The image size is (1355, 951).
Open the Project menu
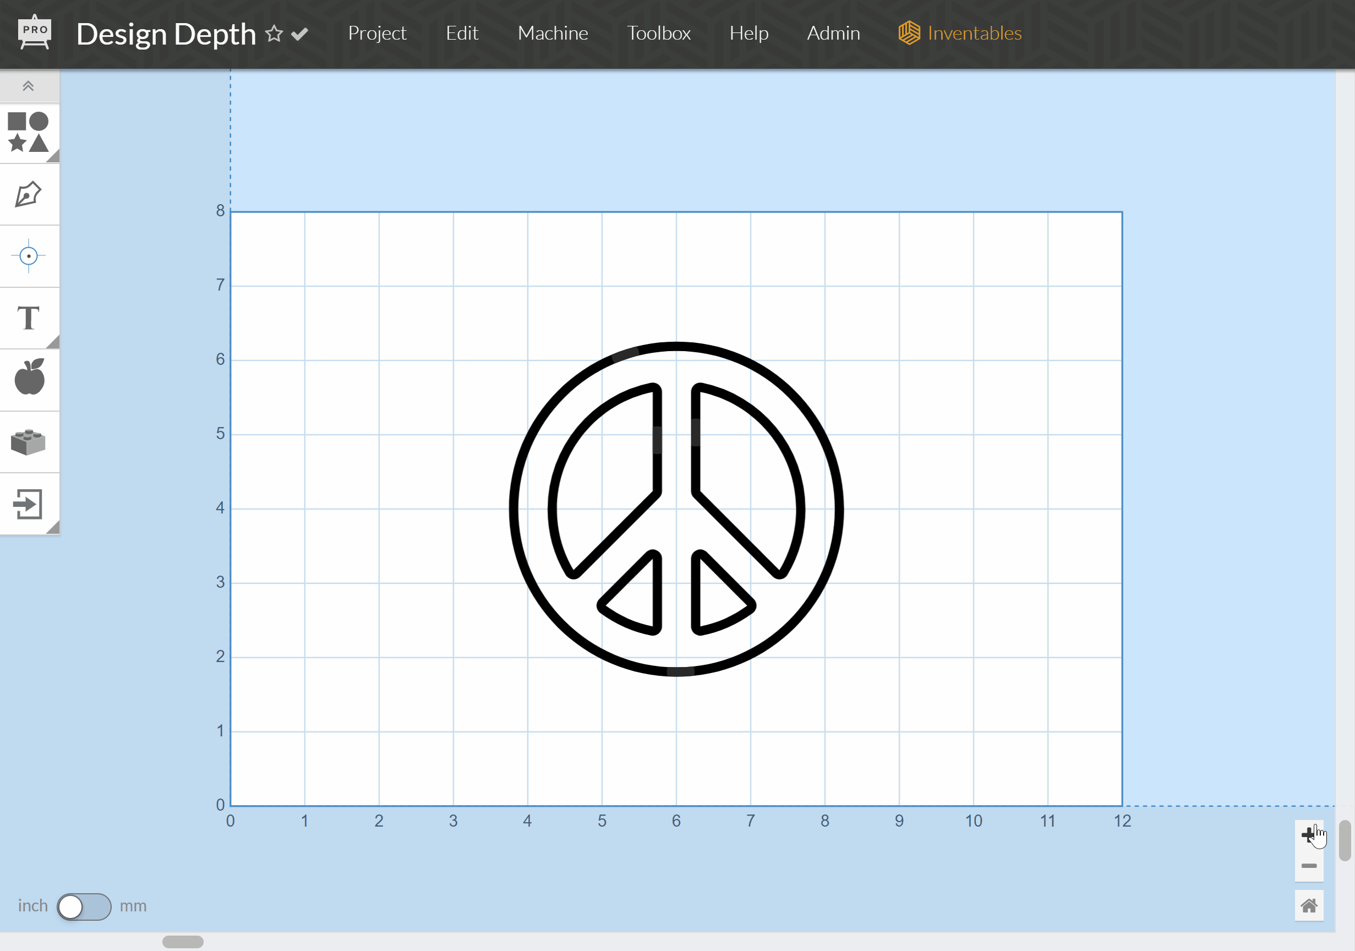(377, 33)
